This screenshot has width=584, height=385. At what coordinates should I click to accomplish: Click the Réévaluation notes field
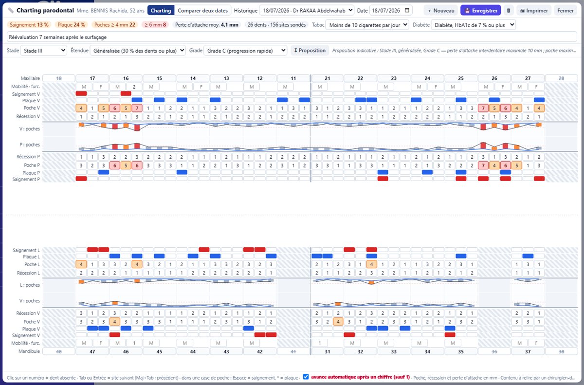tap(292, 37)
